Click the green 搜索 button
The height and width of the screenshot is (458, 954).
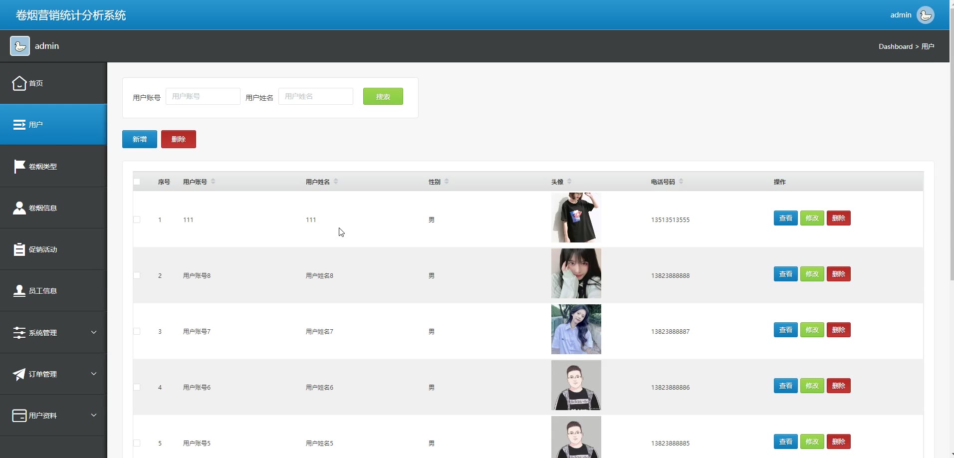click(383, 96)
